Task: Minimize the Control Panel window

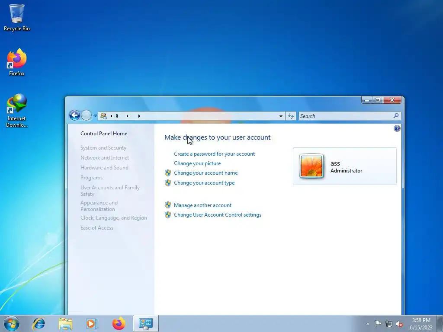Action: [x=367, y=100]
